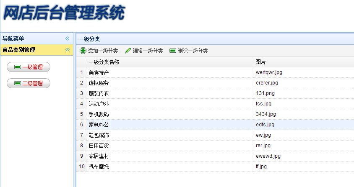Screen dimensions: 354x187
Task: Open 二级管理 page
Action: [29, 83]
